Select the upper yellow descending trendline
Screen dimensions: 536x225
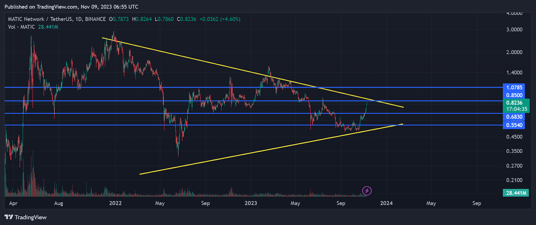[x=253, y=72]
